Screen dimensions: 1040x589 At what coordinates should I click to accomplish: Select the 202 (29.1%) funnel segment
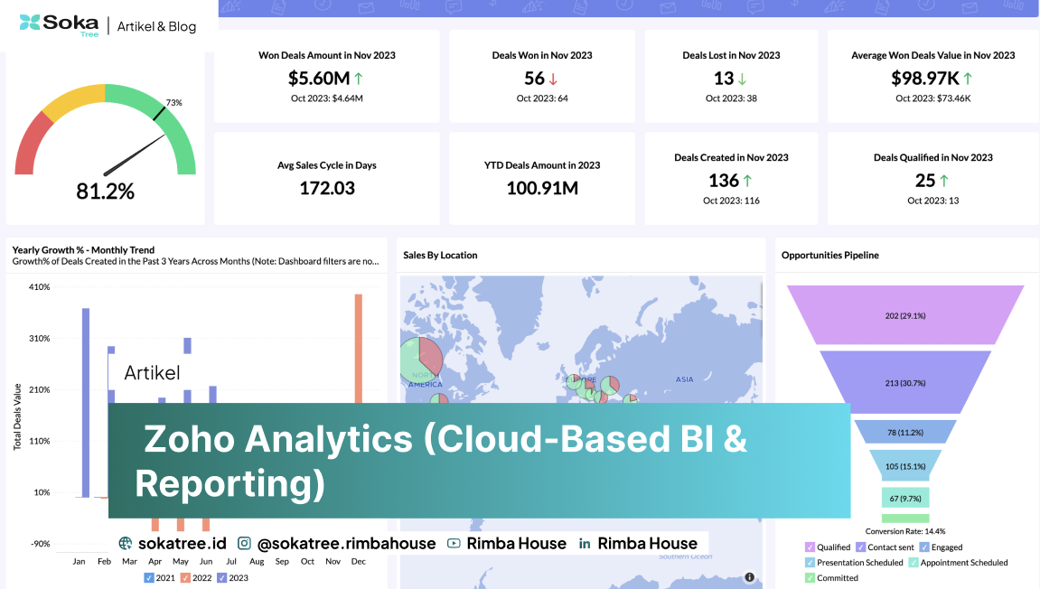pos(905,315)
